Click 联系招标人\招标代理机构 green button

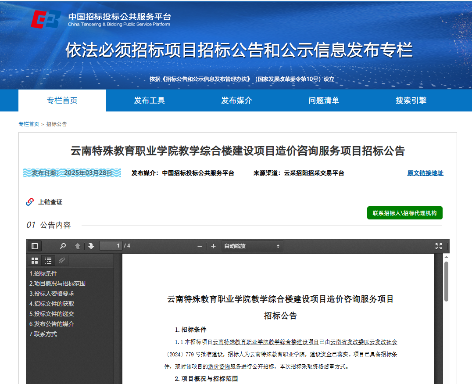(x=404, y=213)
